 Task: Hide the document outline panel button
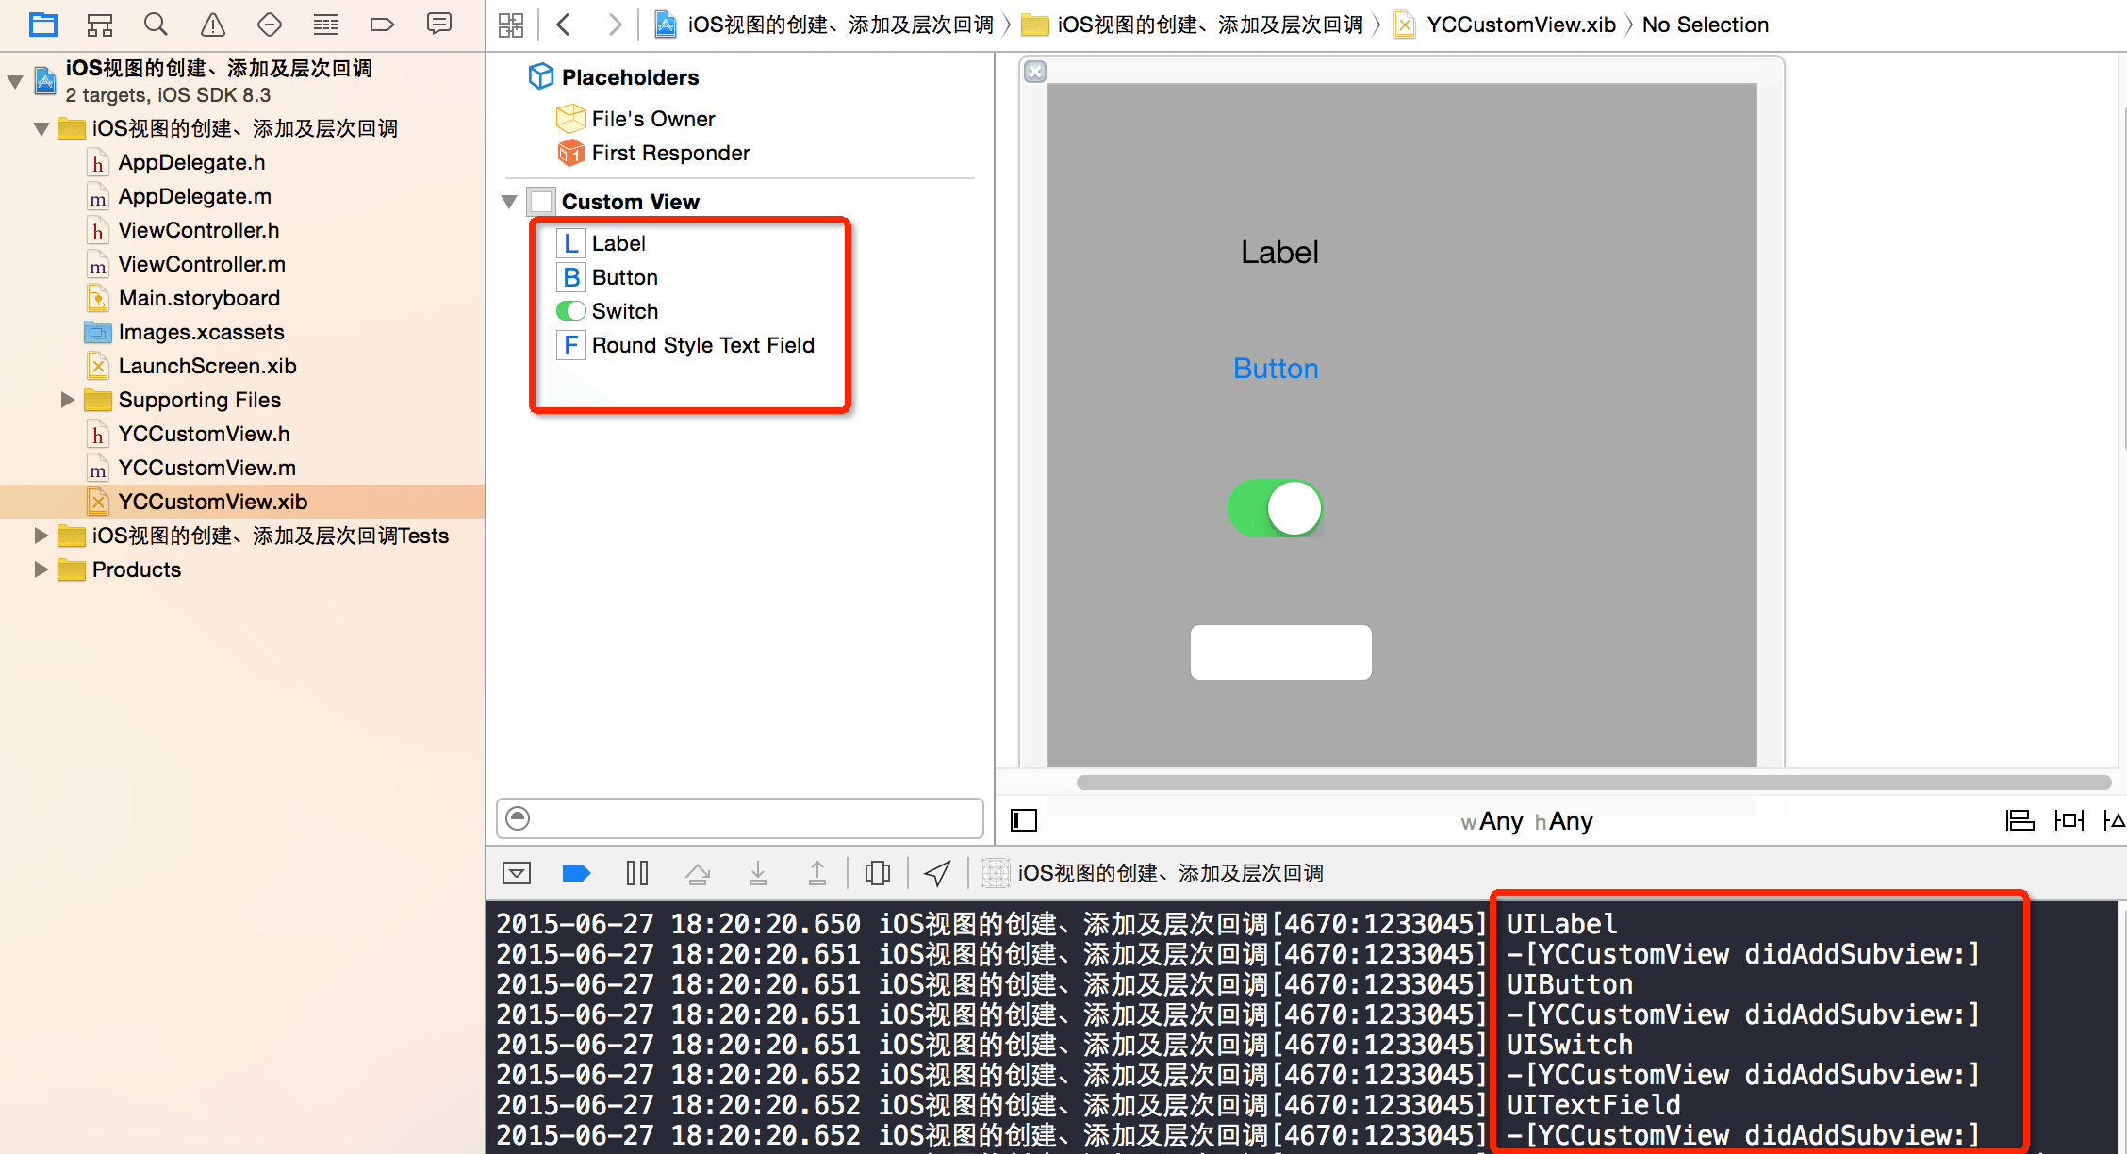point(1024,820)
